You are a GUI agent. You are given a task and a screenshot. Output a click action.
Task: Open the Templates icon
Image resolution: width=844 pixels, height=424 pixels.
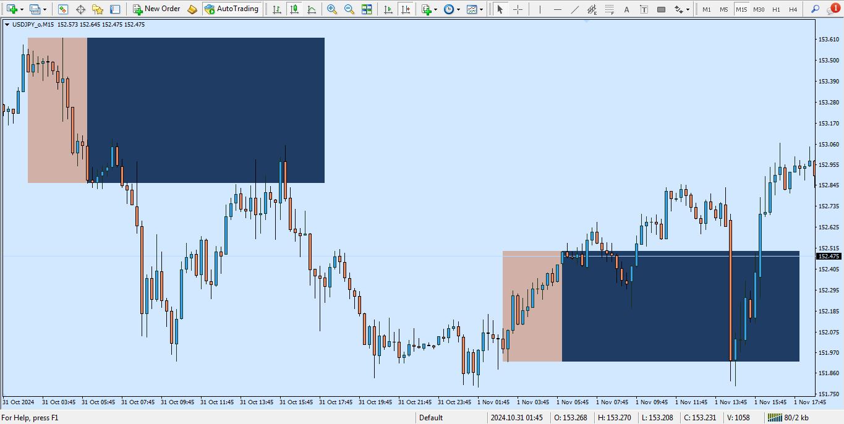(x=472, y=9)
